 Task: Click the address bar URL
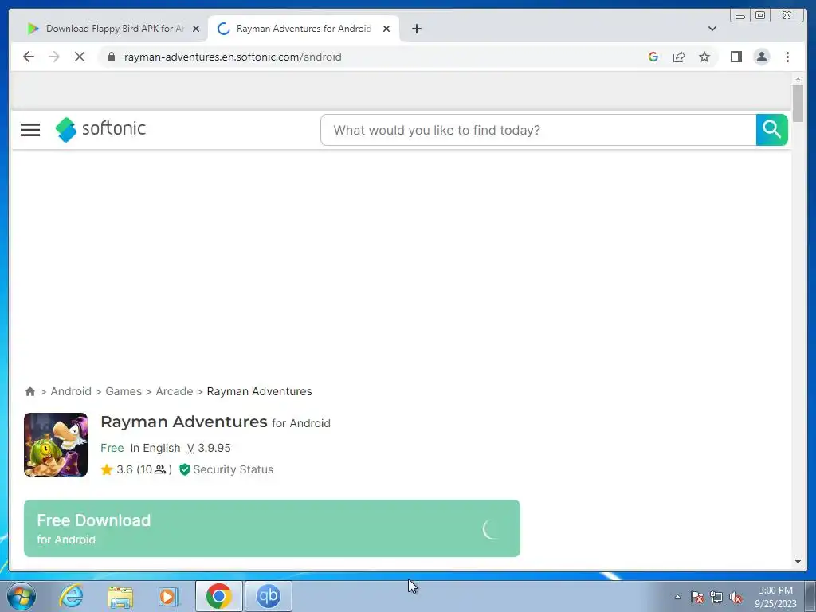[233, 57]
